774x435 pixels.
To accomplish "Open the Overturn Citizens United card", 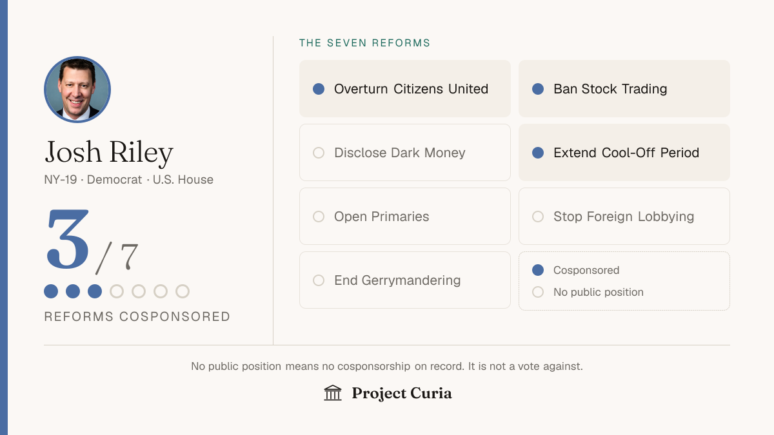I will (x=405, y=89).
